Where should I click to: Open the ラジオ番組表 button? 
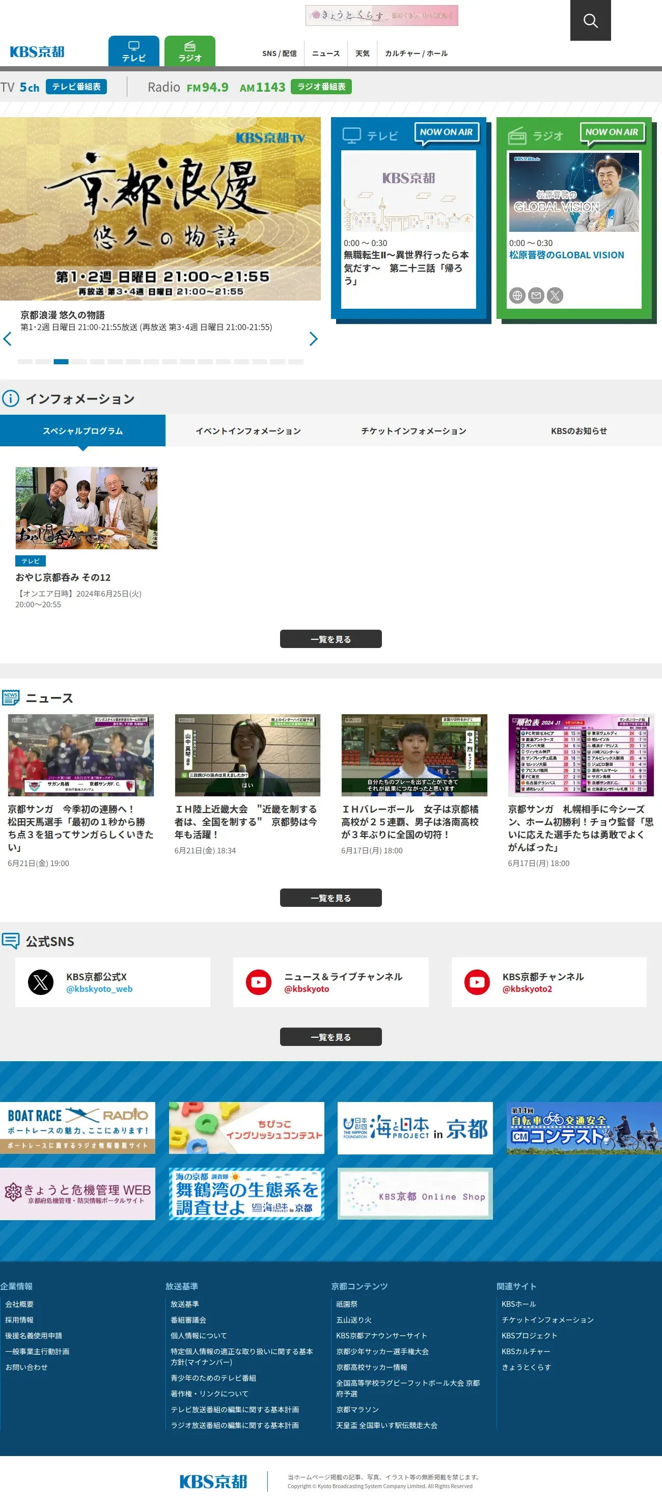[321, 87]
